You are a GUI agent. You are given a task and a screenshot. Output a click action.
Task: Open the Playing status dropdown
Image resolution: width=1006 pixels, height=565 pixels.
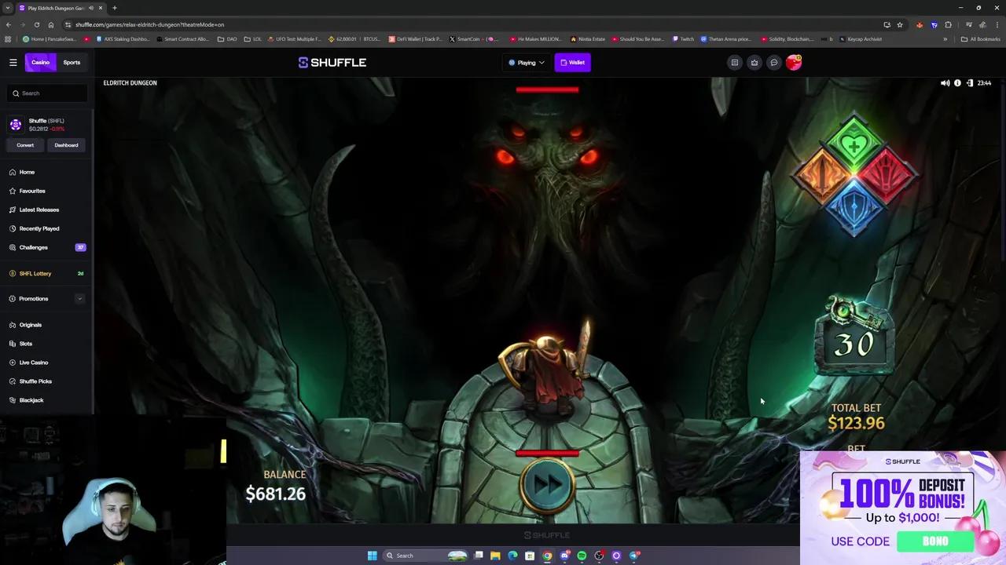coord(526,62)
